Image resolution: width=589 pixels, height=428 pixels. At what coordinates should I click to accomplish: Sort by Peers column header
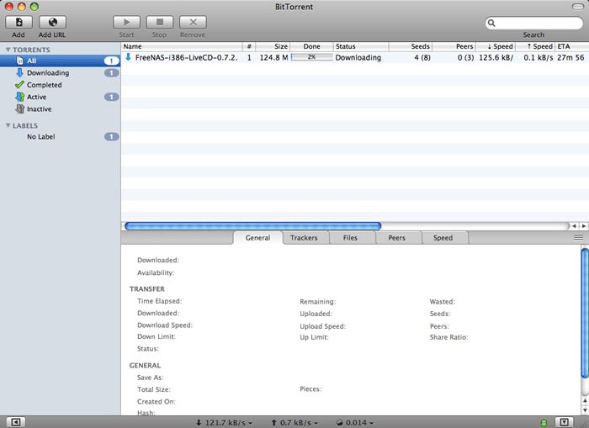454,46
